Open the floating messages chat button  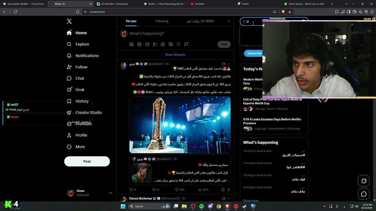tap(364, 194)
